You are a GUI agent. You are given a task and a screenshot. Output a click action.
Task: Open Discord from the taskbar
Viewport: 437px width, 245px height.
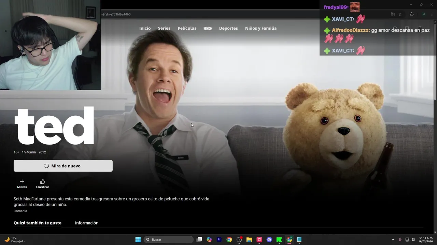[269, 240]
